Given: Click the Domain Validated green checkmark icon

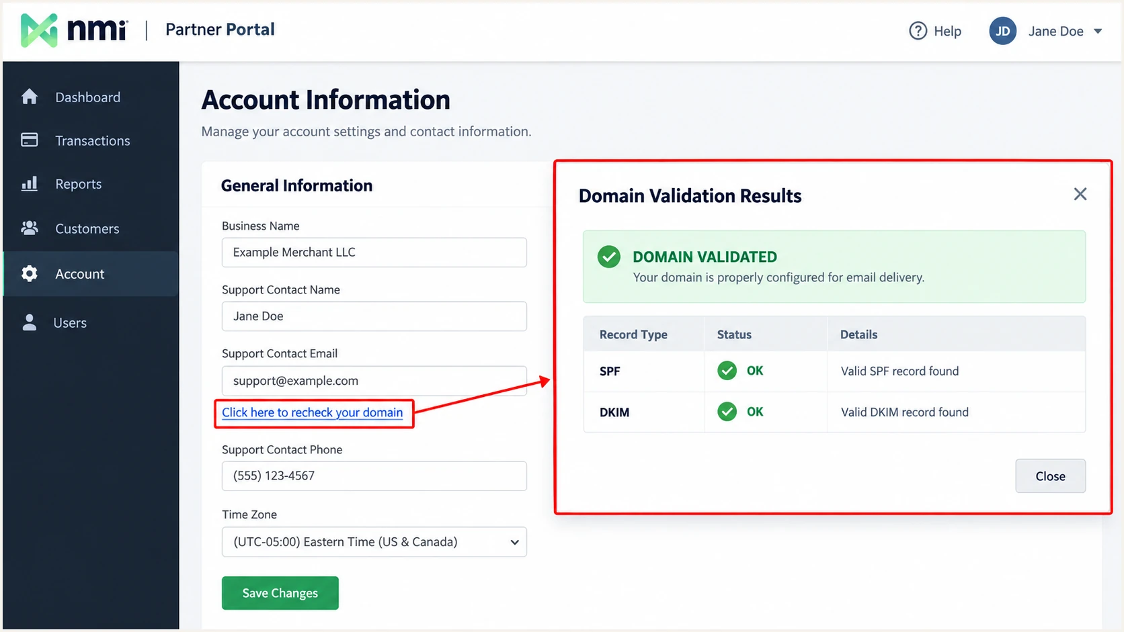Looking at the screenshot, I should [609, 257].
